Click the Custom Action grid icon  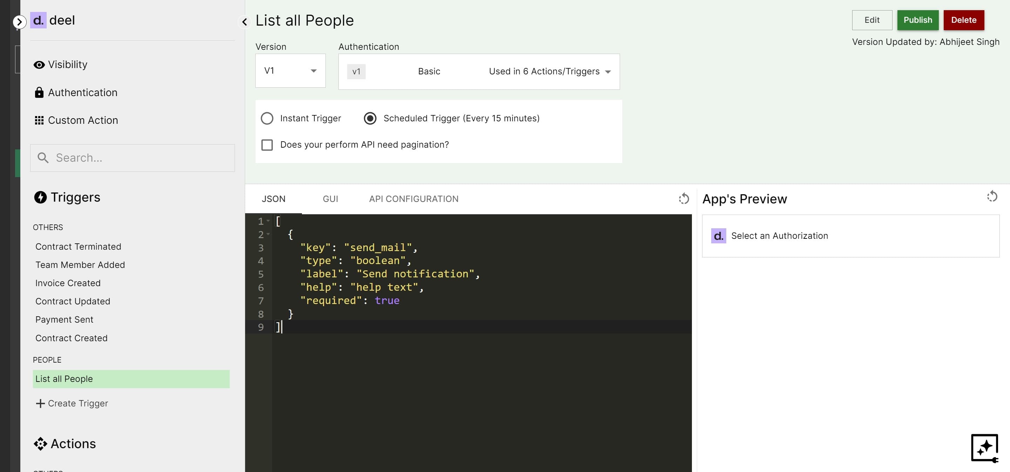[x=39, y=120]
